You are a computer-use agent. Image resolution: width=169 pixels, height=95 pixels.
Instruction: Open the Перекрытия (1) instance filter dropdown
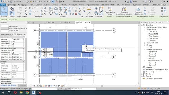(x=7, y=34)
